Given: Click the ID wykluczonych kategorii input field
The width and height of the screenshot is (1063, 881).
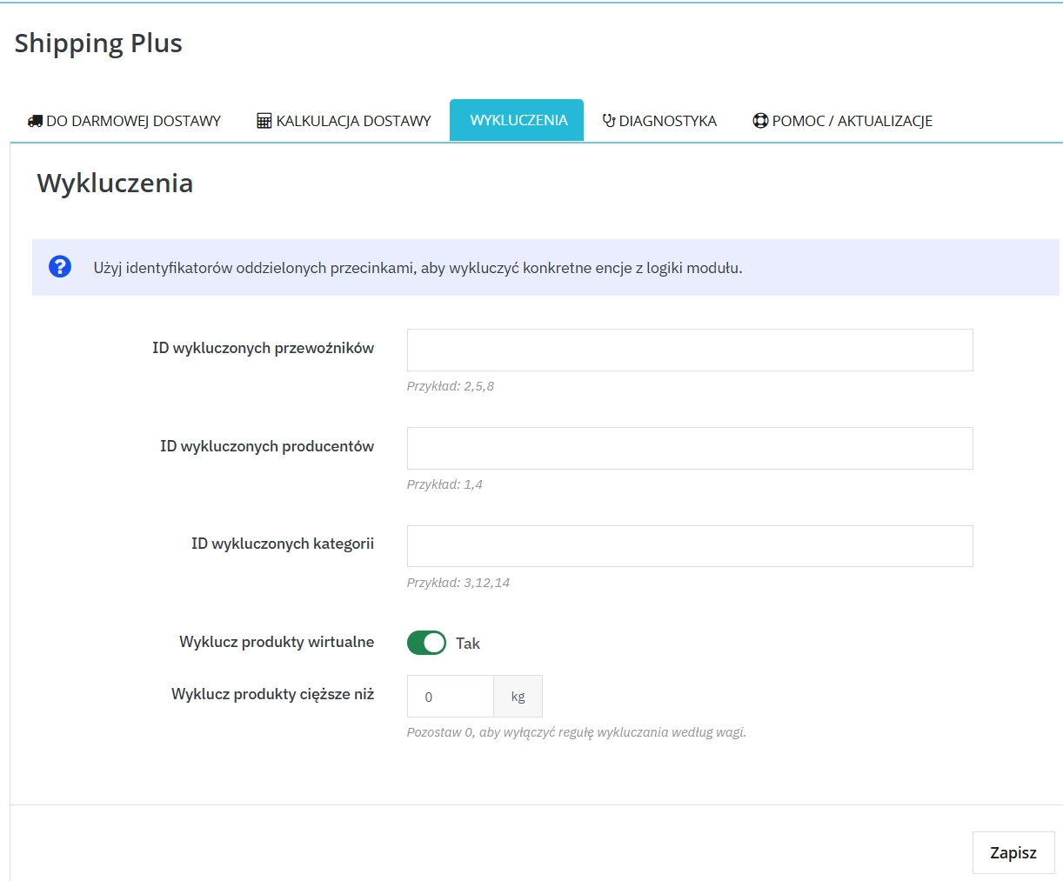Looking at the screenshot, I should click(x=689, y=545).
